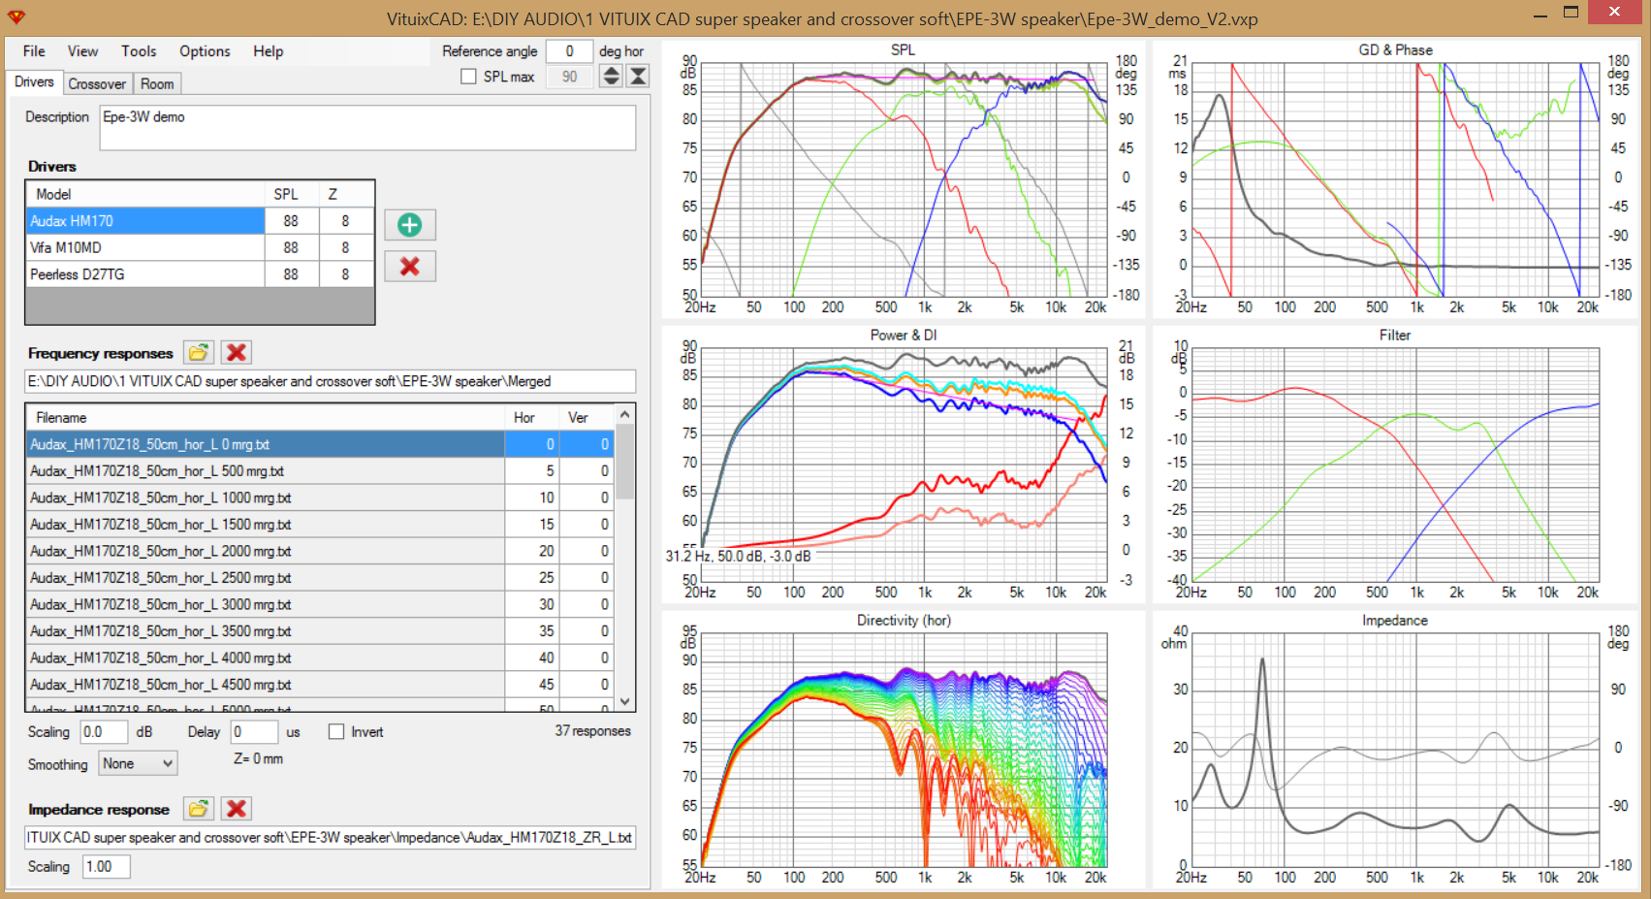Open the Tools menu
Screen dimensions: 1651x899
click(x=139, y=51)
